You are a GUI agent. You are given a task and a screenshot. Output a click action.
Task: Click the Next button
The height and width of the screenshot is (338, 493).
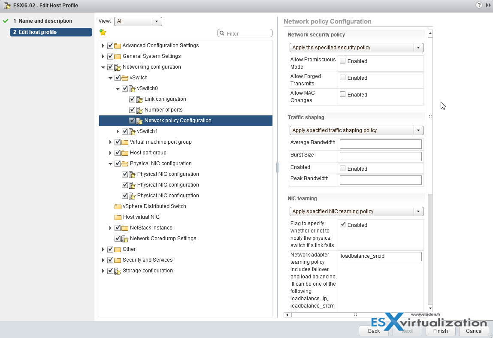[407, 331]
